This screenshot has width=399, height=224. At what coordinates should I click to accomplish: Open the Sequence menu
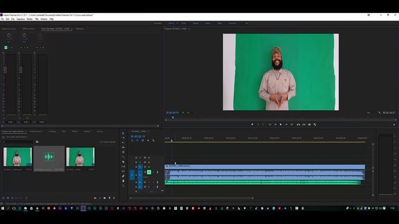[x=21, y=19]
